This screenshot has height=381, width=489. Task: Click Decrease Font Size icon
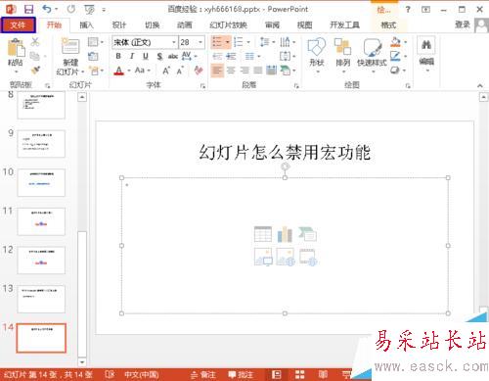click(180, 71)
